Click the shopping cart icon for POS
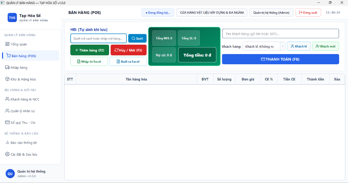Image resolution: width=348 pixels, height=183 pixels. [8, 55]
